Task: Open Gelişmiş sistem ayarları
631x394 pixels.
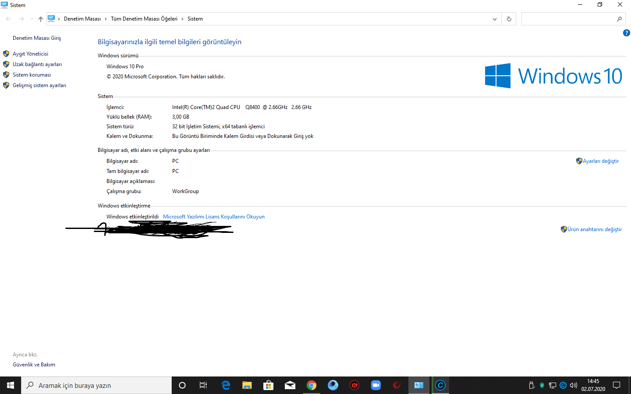Action: coord(39,85)
